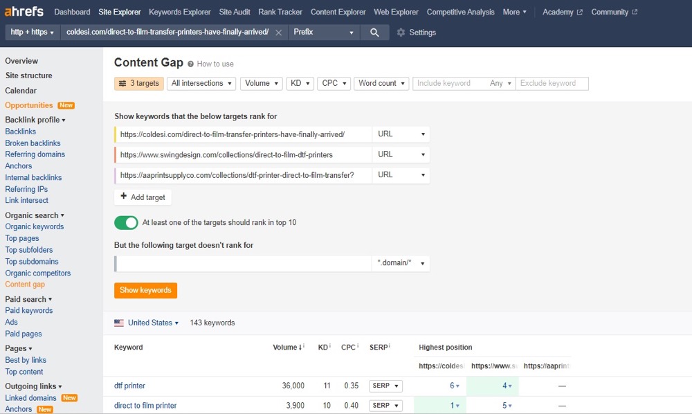
Task: Collapse the Paid search section
Action: point(28,299)
